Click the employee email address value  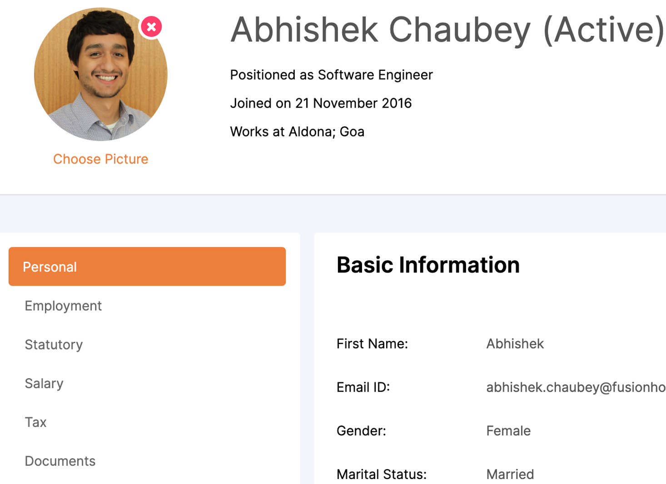click(x=575, y=387)
